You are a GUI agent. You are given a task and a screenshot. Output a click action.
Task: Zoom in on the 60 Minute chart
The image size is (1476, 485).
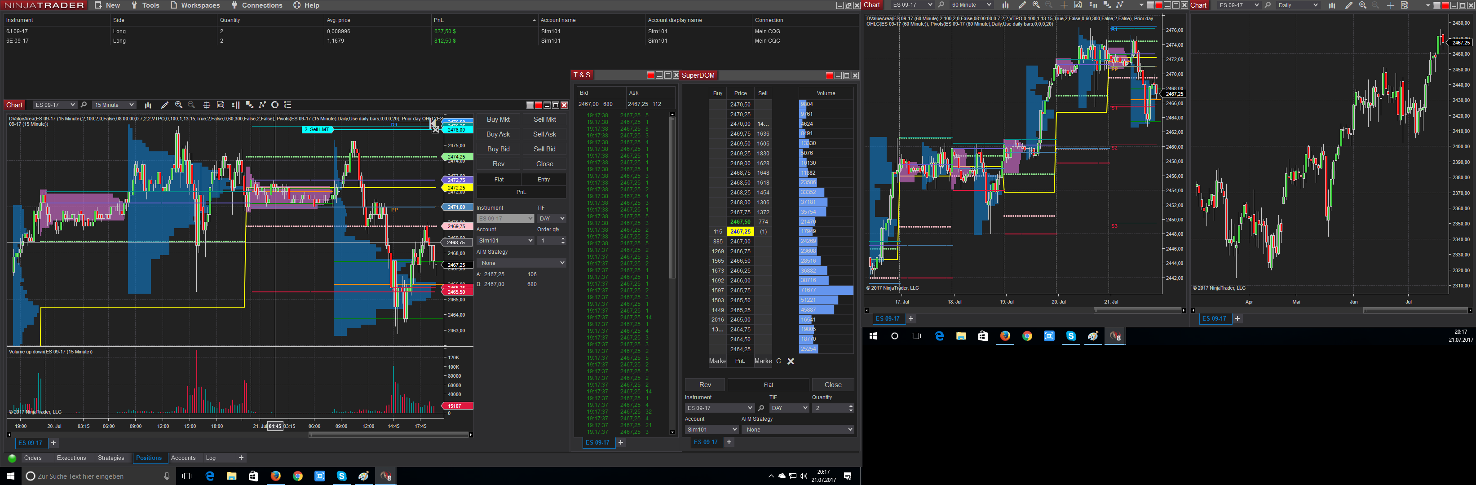coord(1036,5)
